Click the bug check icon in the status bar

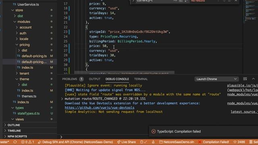144,142
